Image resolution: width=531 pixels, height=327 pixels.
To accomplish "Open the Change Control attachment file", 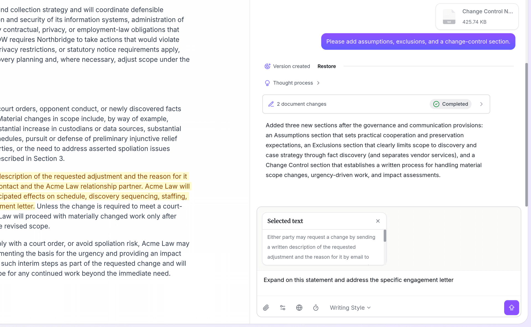I will pyautogui.click(x=477, y=17).
